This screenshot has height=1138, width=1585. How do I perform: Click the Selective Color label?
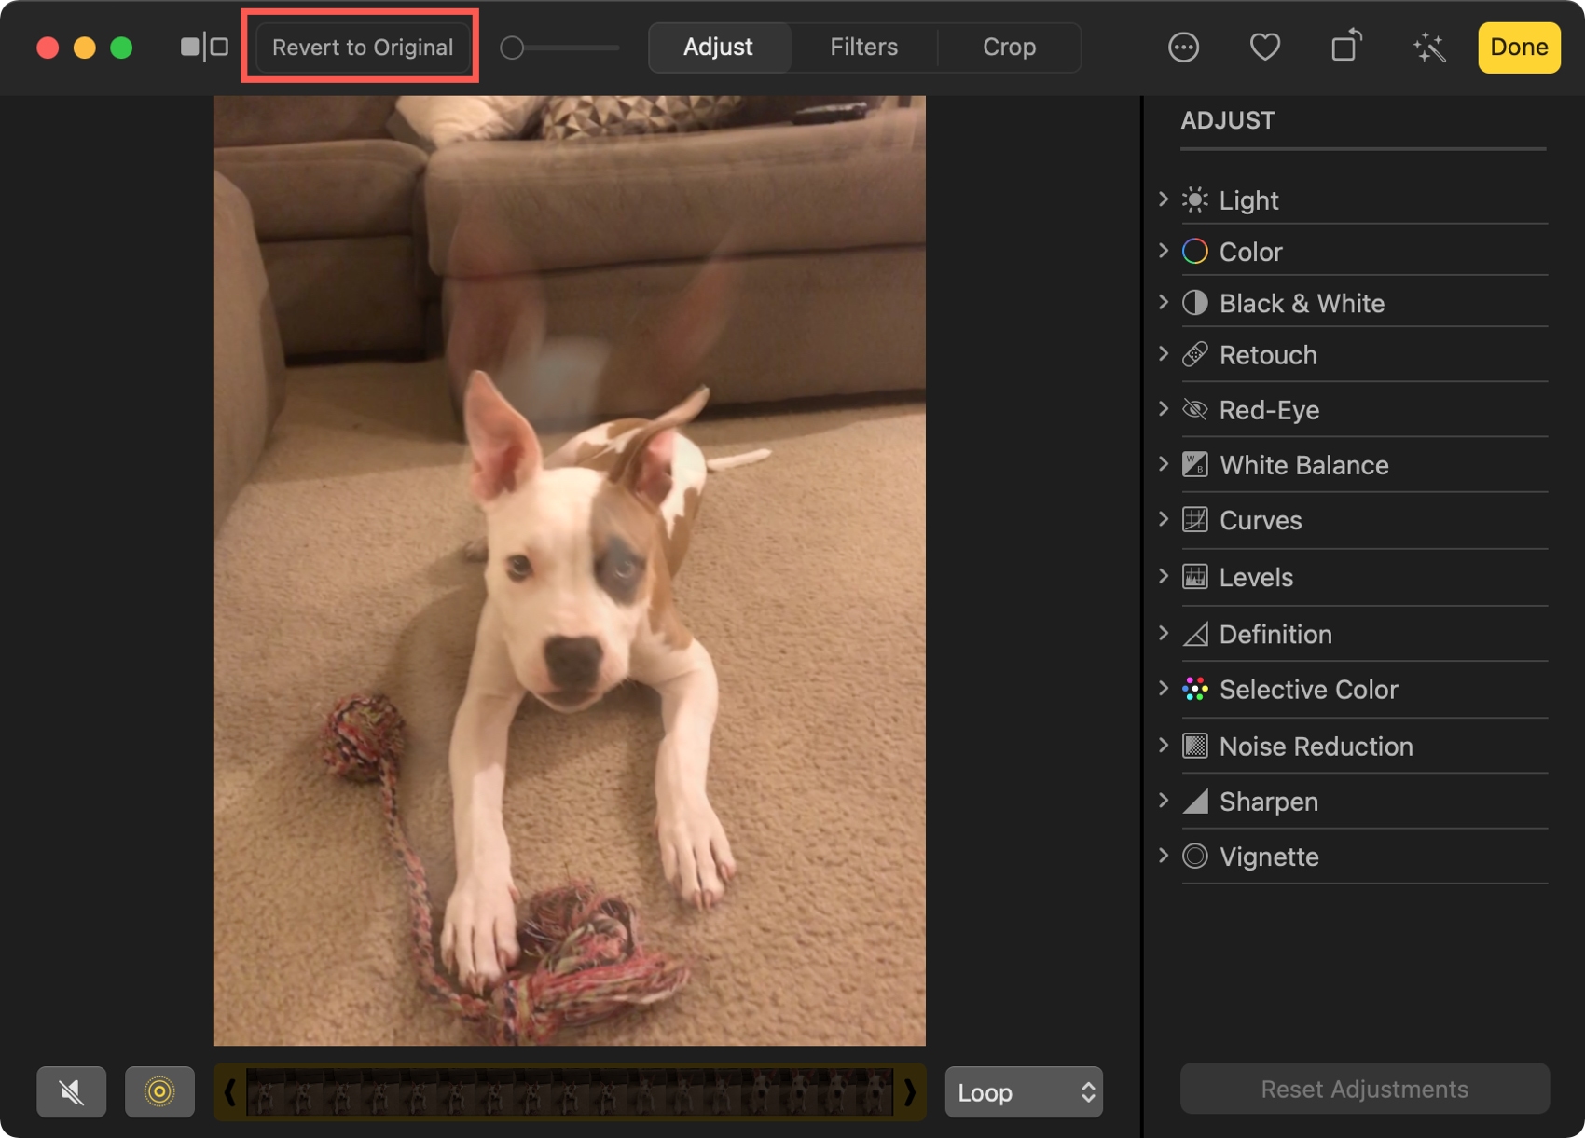tap(1308, 690)
